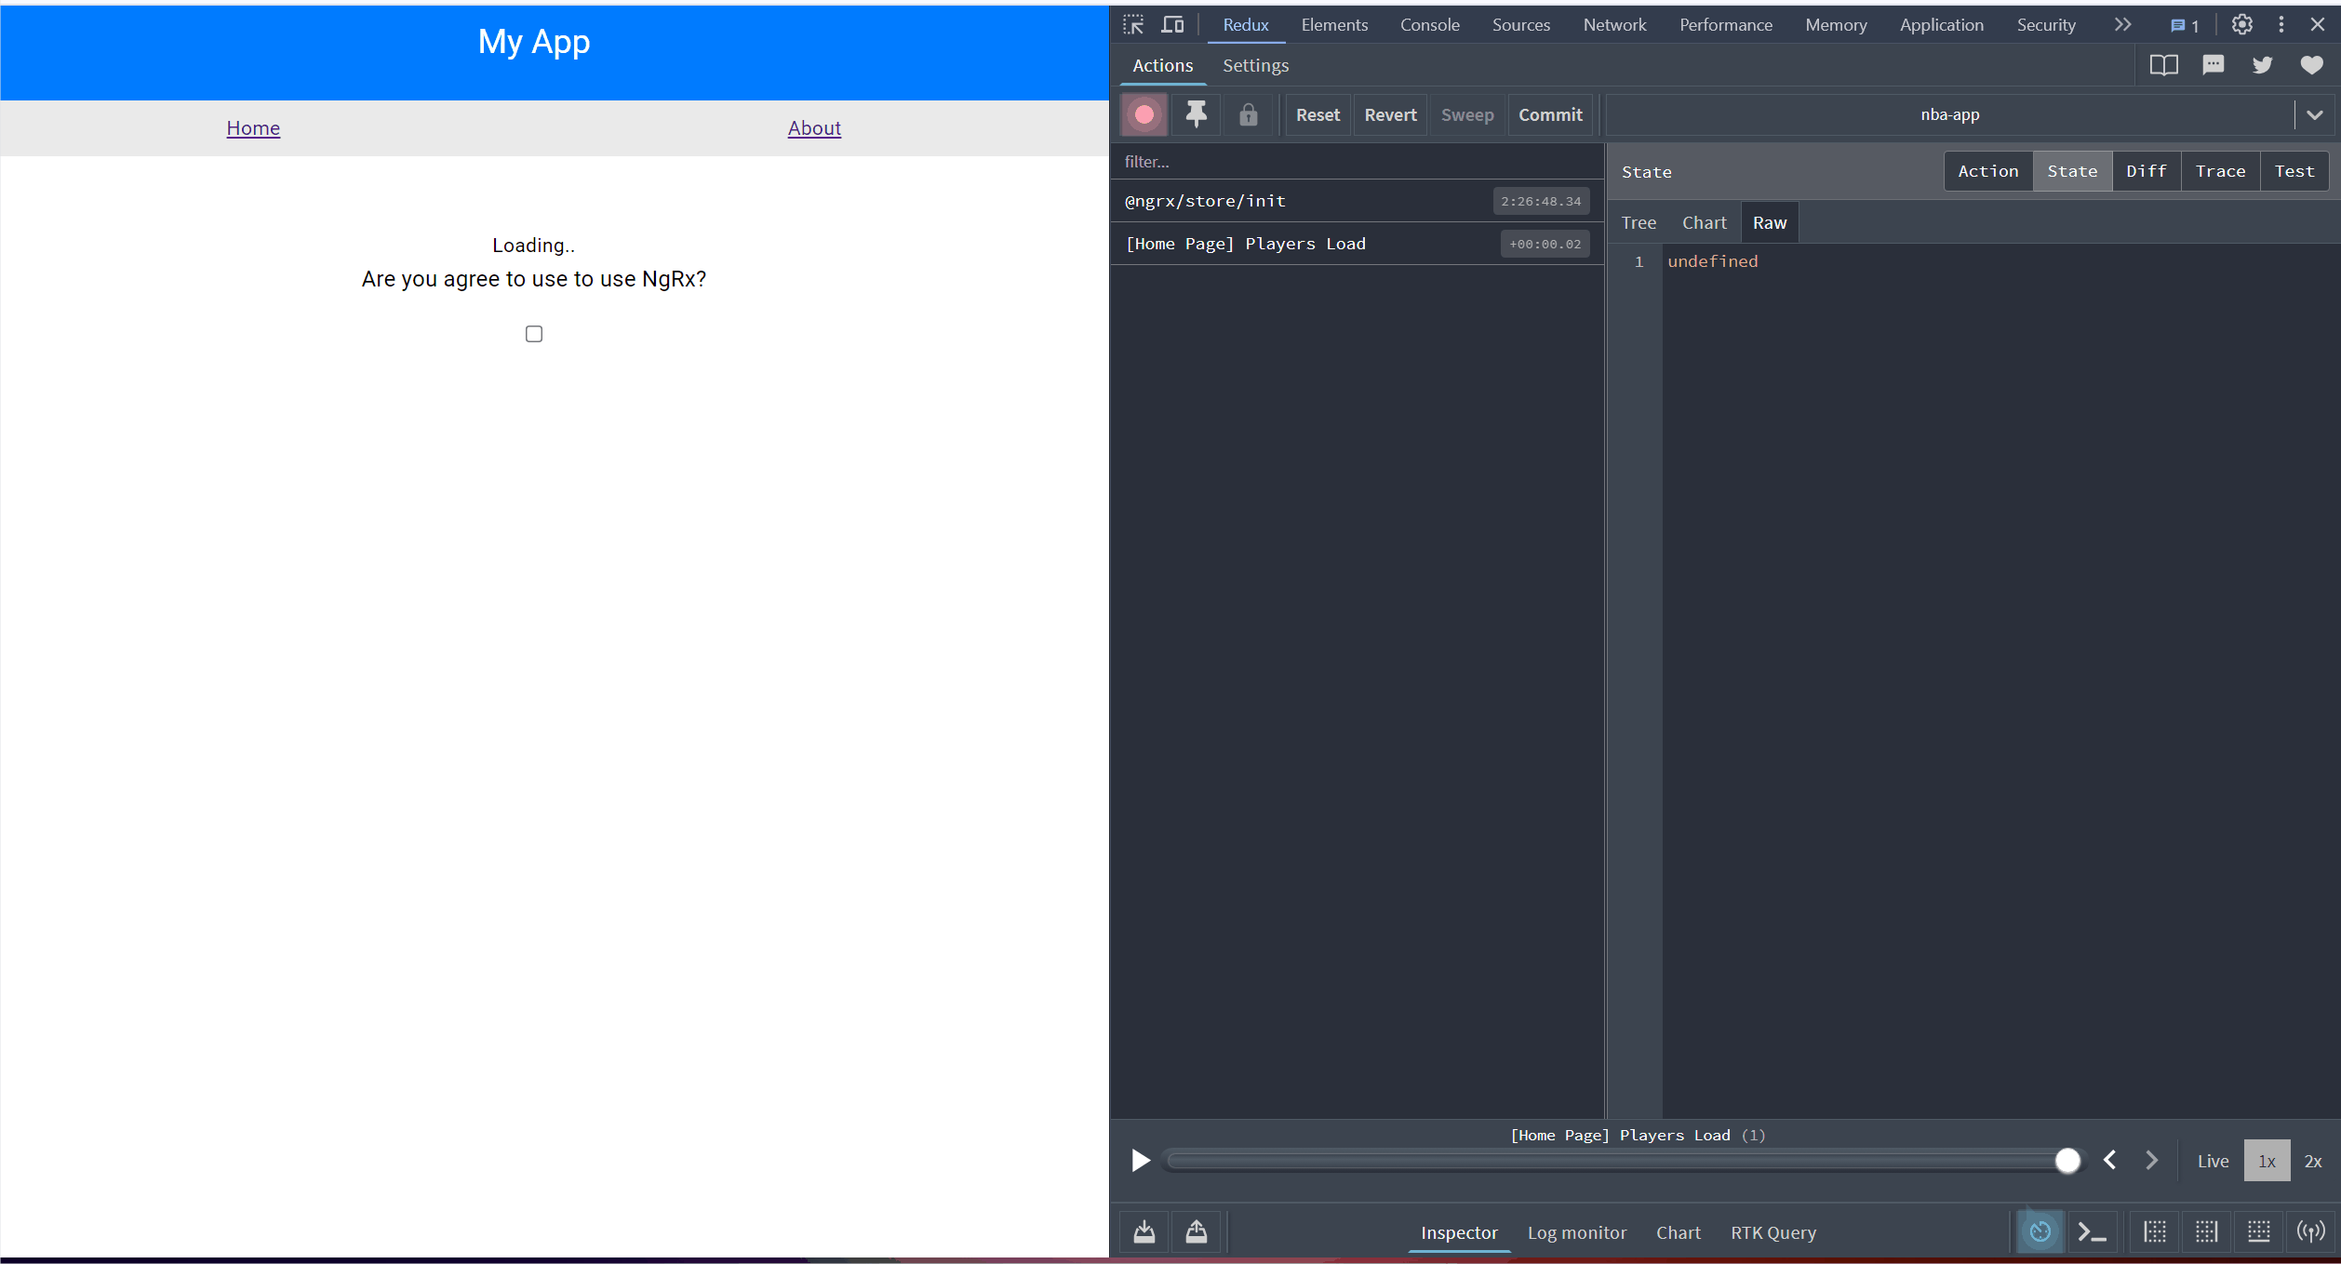The image size is (2341, 1264).
Task: Expand more DevTools tabs chevron
Action: coord(2121,25)
